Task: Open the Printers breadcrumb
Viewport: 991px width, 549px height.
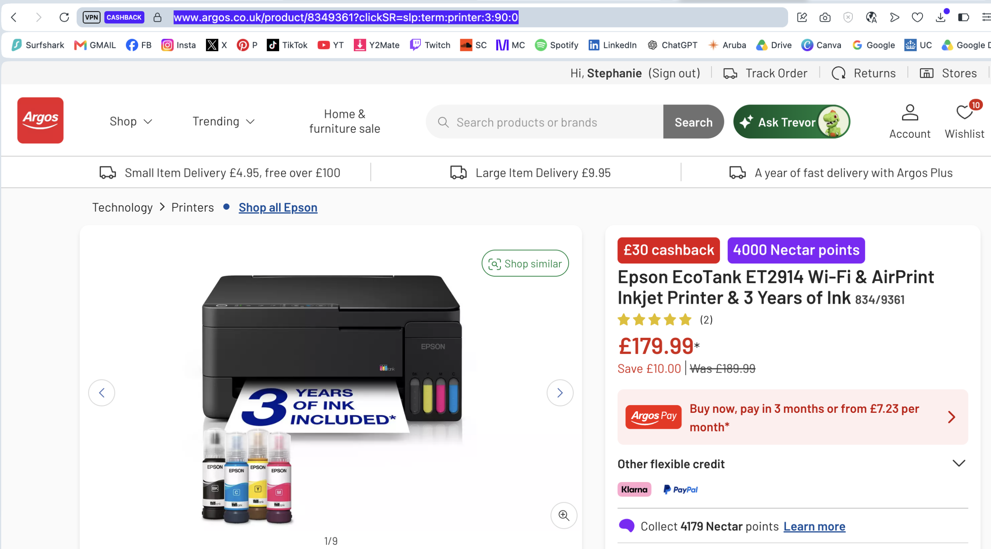Action: point(192,208)
